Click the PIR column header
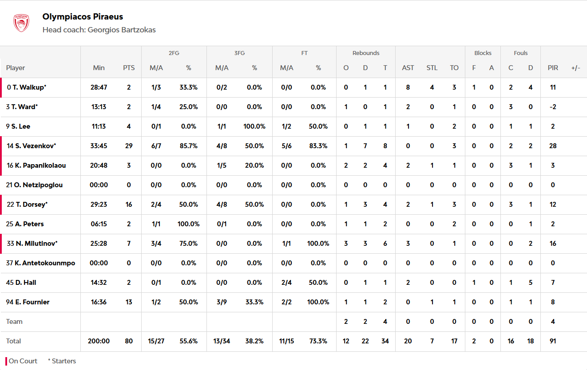Image resolution: width=587 pixels, height=370 pixels. tap(553, 68)
